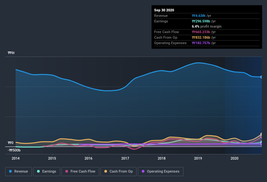This screenshot has height=182, width=267.
Task: Click the Revenue endpoint marker on chart
Action: 261,77
